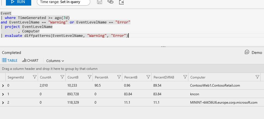The width and height of the screenshot is (264, 119).
Task: Open the filter icon on CountA column
Action: tap(62, 77)
